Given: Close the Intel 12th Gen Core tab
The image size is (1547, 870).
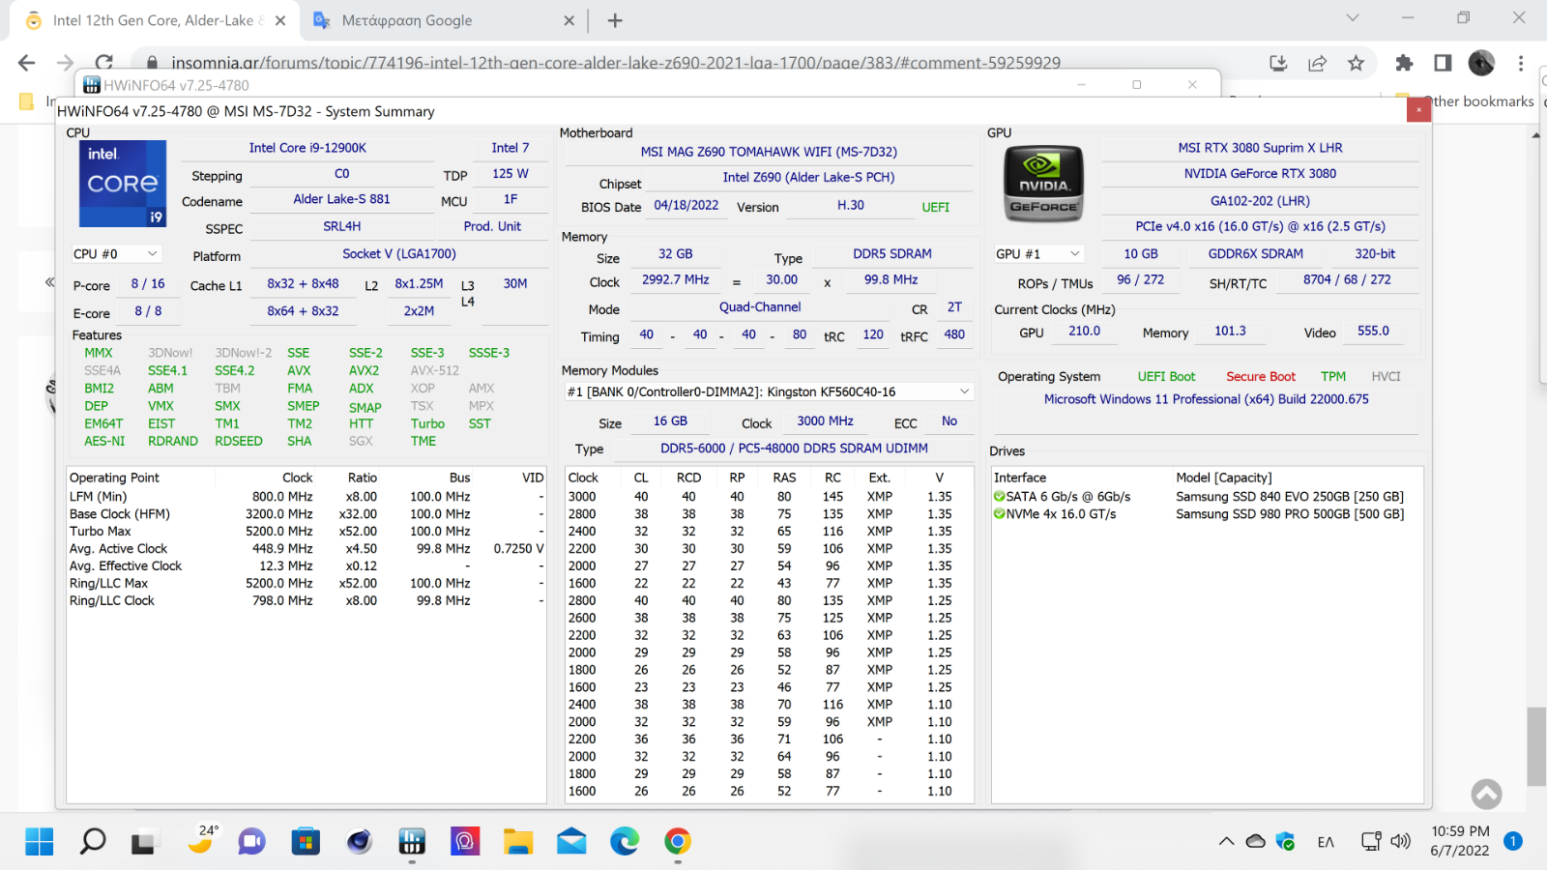Looking at the screenshot, I should (280, 20).
